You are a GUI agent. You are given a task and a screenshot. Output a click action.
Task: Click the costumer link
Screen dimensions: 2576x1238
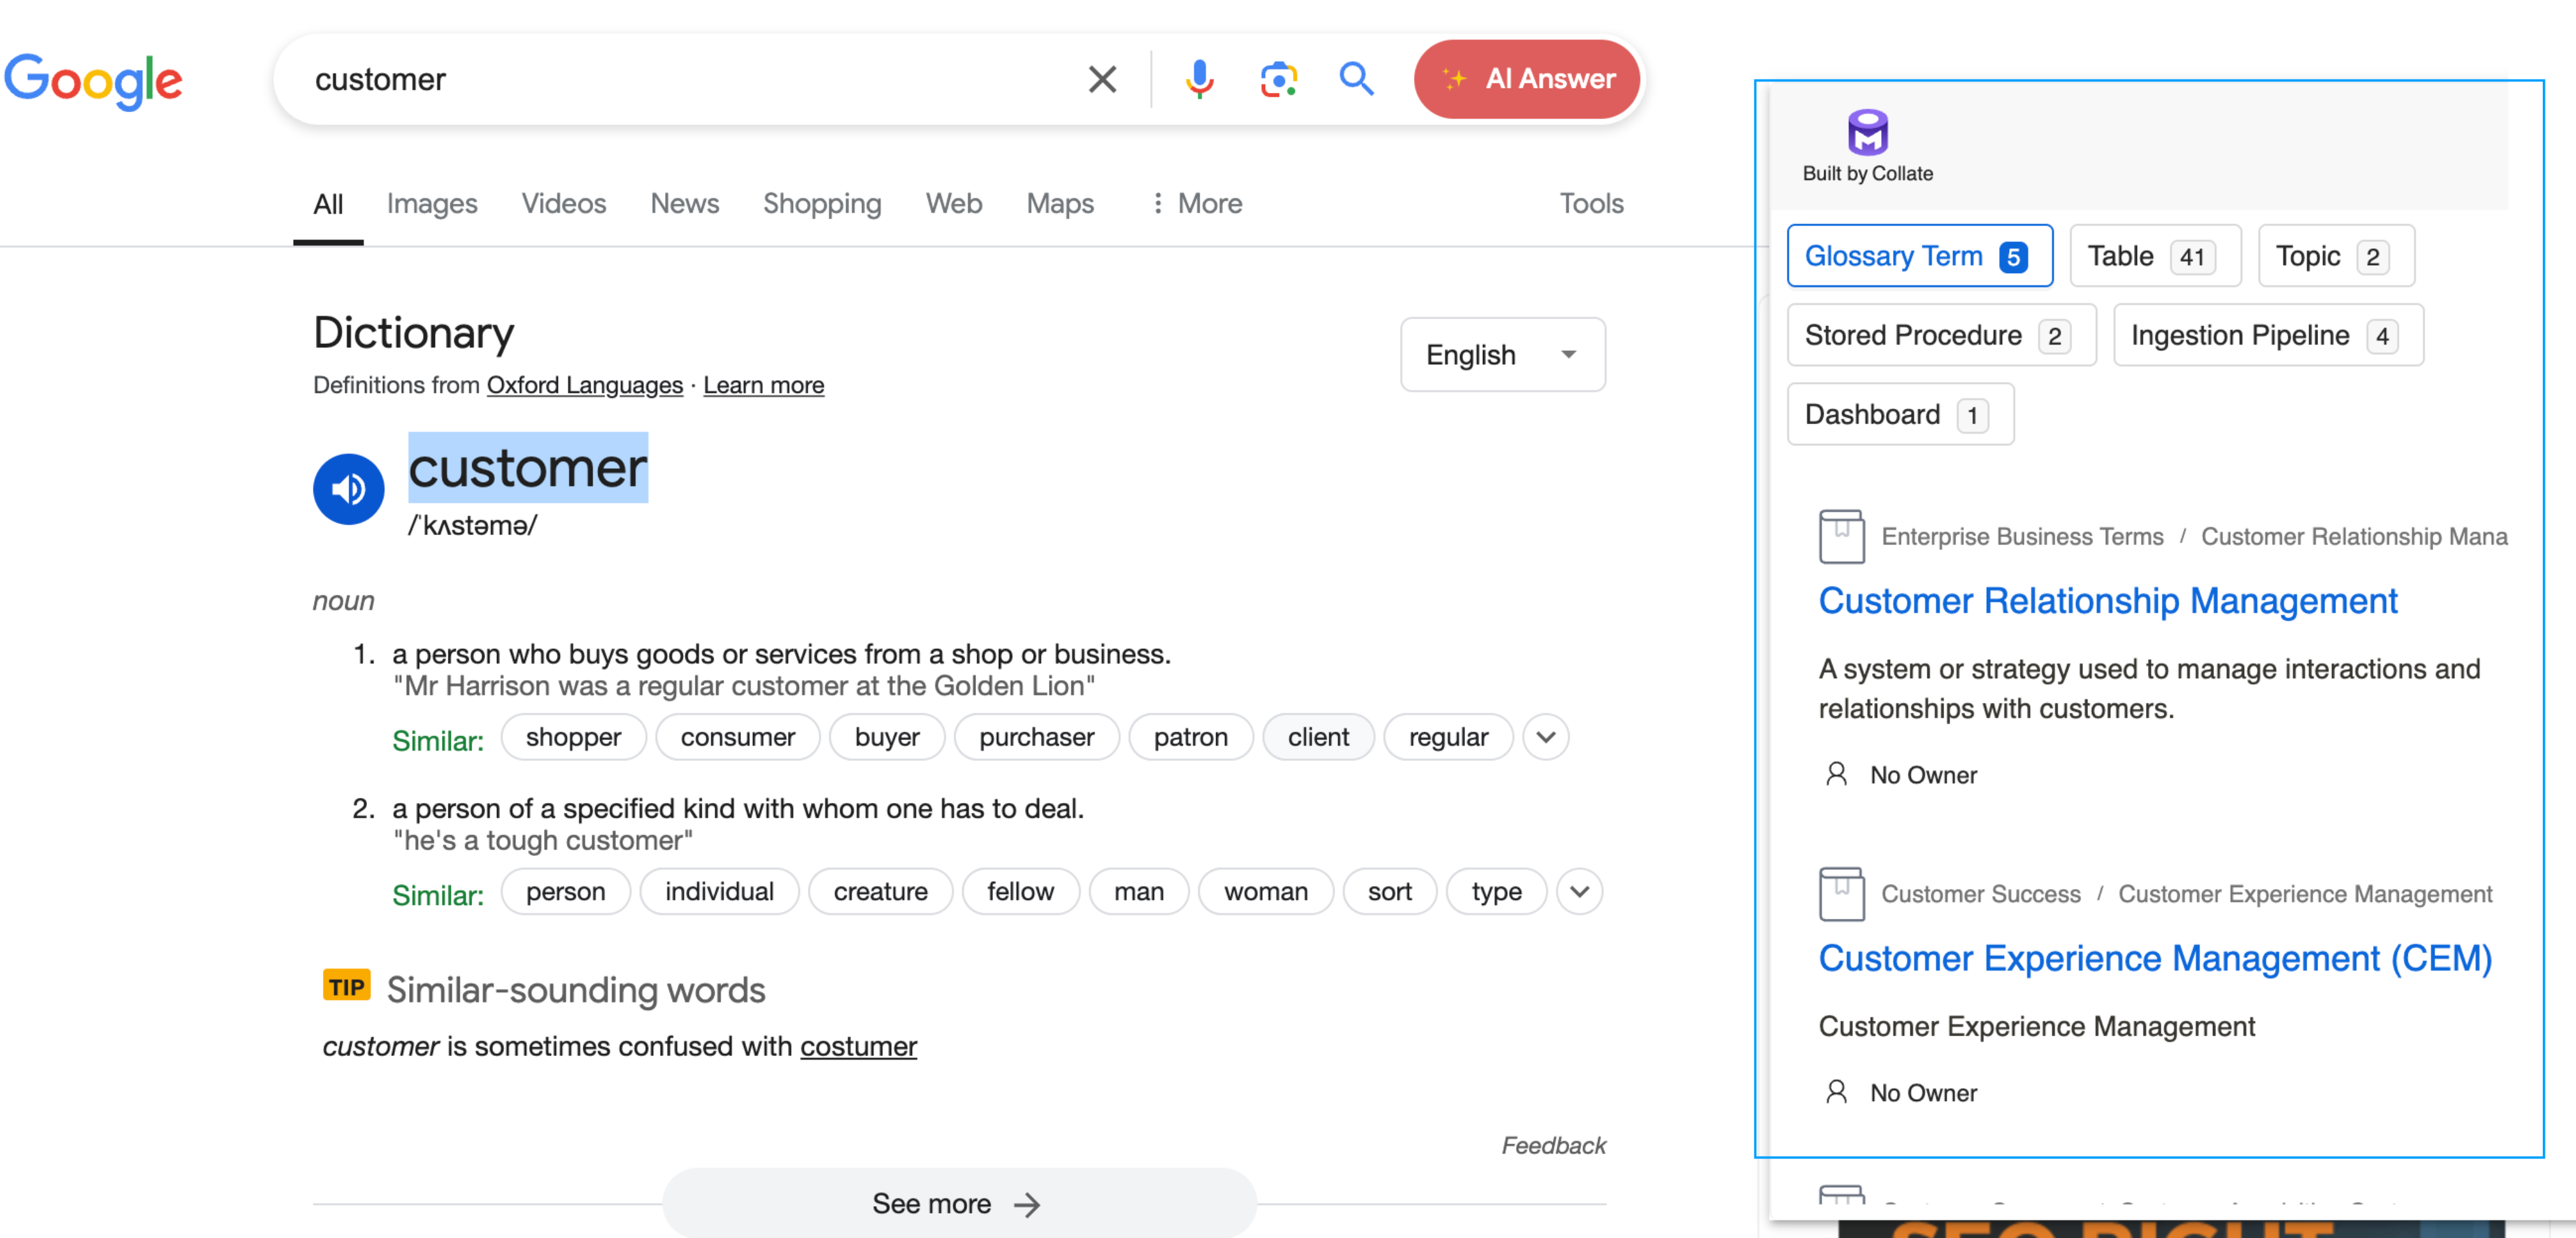858,1046
